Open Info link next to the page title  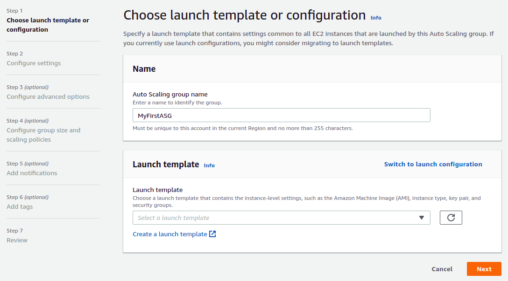376,18
